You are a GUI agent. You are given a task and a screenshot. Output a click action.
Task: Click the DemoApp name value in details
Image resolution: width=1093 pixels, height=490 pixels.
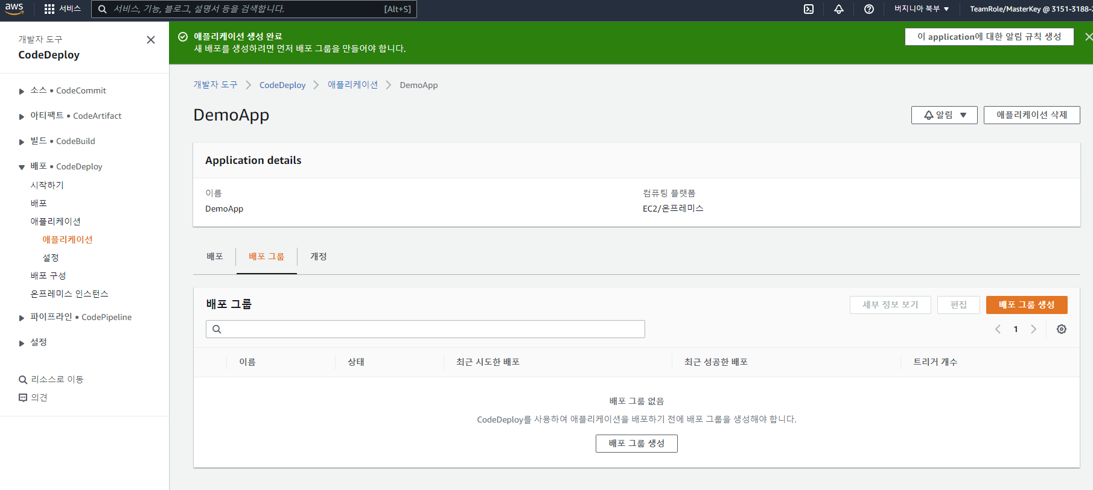tap(225, 209)
